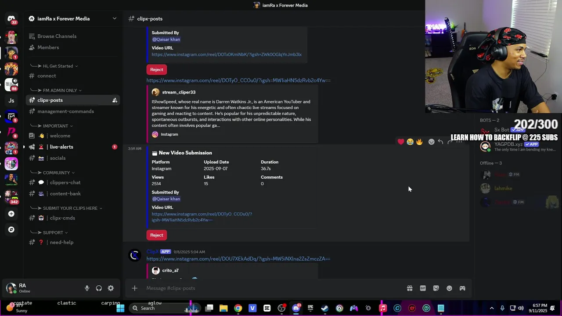
Task: Collapse SUBMIT YOUR CLIPS HERE category
Action: [x=72, y=208]
